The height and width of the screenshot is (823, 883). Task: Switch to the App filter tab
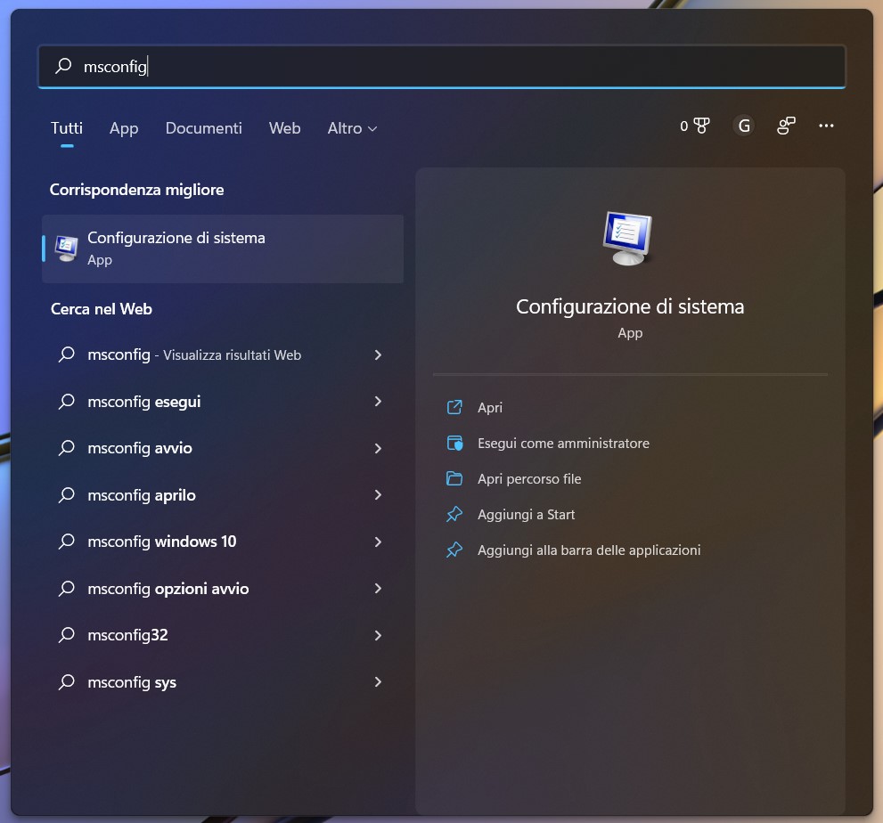[x=124, y=128]
